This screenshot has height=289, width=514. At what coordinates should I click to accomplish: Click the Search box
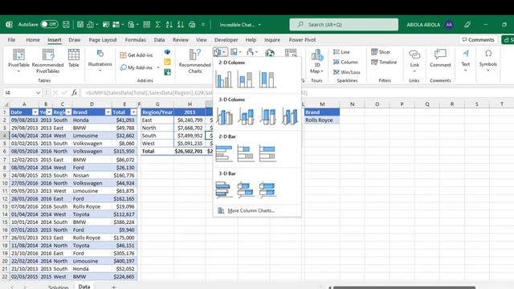coord(344,24)
